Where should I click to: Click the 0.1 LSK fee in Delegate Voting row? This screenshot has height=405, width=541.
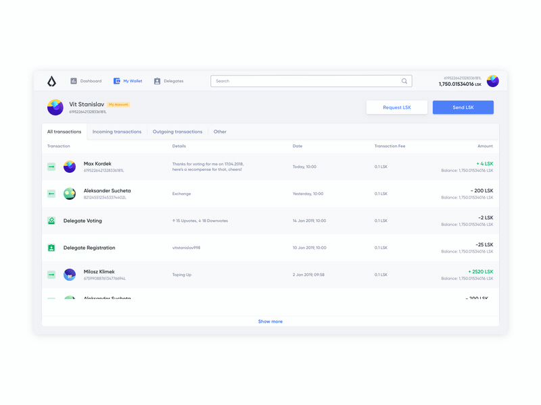[x=381, y=221]
